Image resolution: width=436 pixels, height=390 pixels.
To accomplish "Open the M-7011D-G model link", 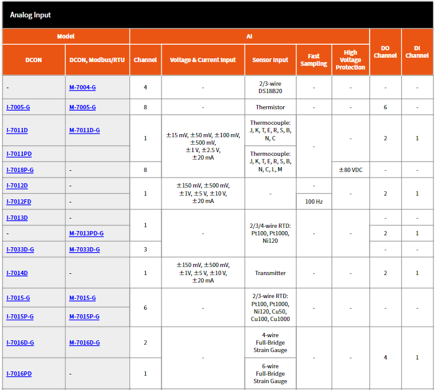I will tap(84, 130).
